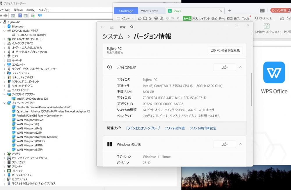Click the scan for hardware changes toolbar icon
This screenshot has width=291, height=190.
tap(40, 15)
